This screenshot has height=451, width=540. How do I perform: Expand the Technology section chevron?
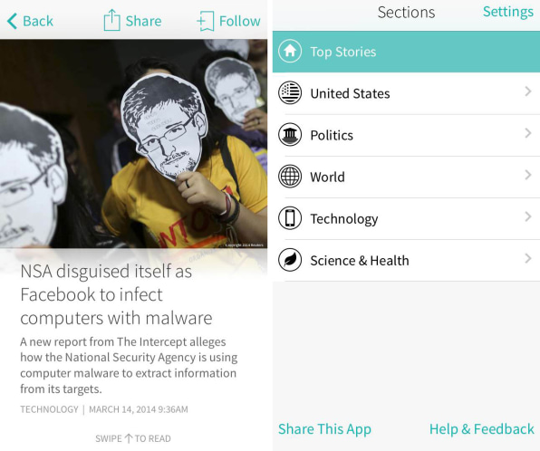[x=528, y=216]
